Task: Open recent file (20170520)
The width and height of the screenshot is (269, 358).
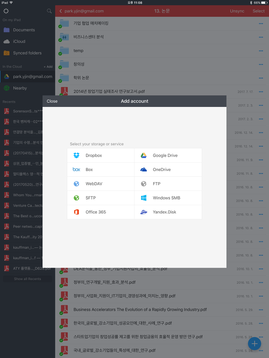Action: coord(23,184)
